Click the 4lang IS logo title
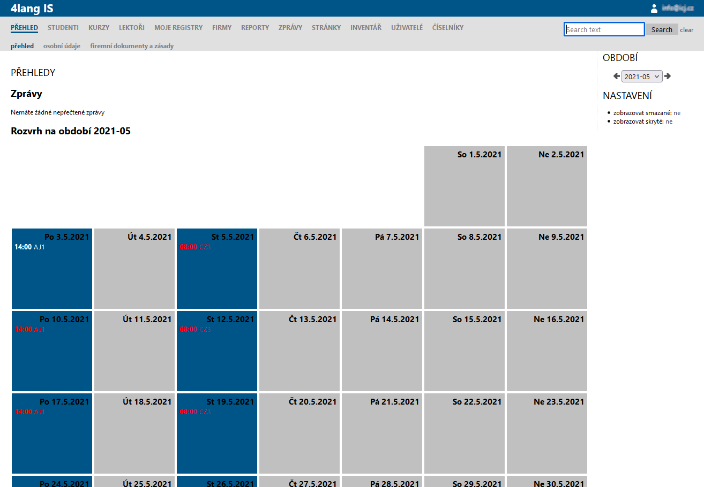 [32, 9]
